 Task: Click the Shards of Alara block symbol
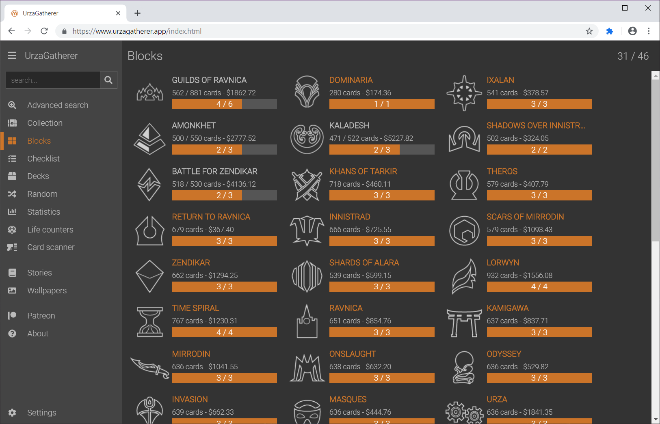pos(307,276)
